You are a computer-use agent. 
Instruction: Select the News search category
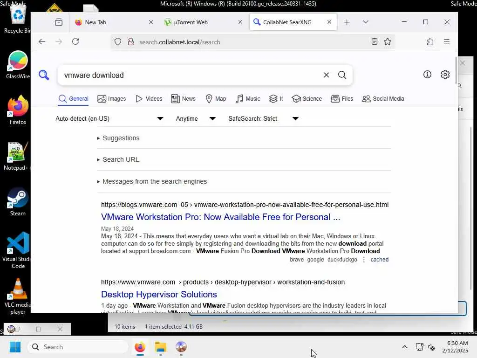183,99
